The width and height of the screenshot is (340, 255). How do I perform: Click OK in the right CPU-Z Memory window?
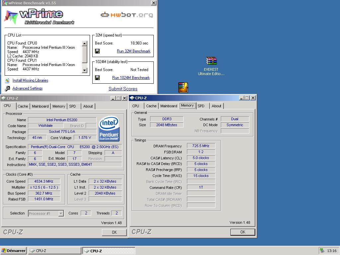click(x=243, y=232)
